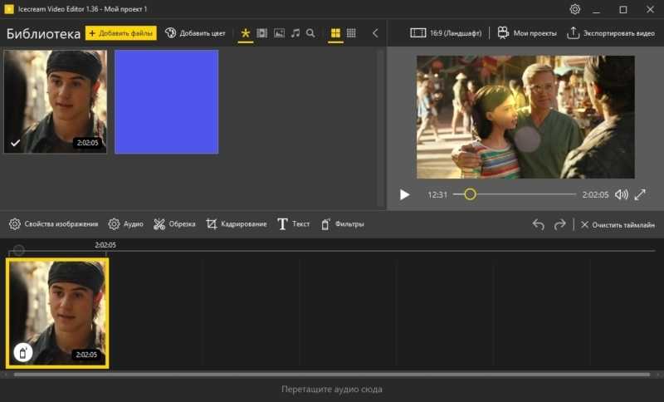
Task: Open Мои проекты
Action: click(527, 33)
